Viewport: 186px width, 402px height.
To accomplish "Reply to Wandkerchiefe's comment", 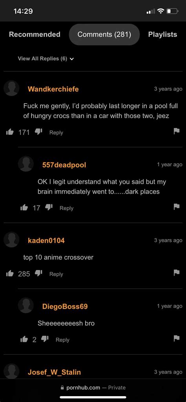I will pyautogui.click(x=56, y=133).
